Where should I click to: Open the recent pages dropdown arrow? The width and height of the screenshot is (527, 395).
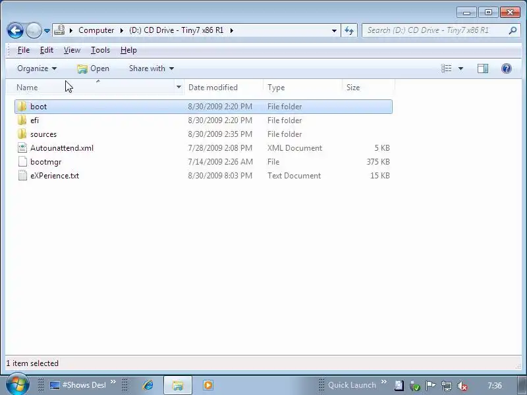click(x=47, y=30)
